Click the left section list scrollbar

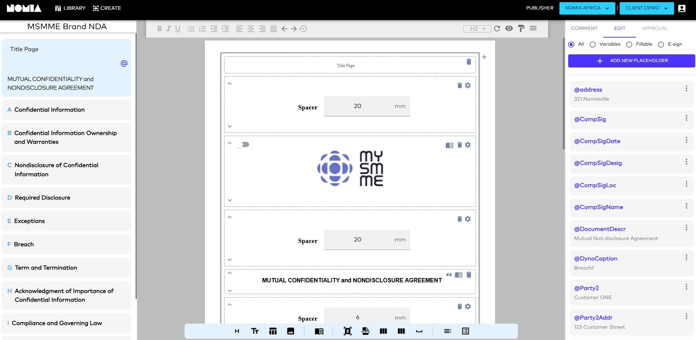(x=136, y=166)
